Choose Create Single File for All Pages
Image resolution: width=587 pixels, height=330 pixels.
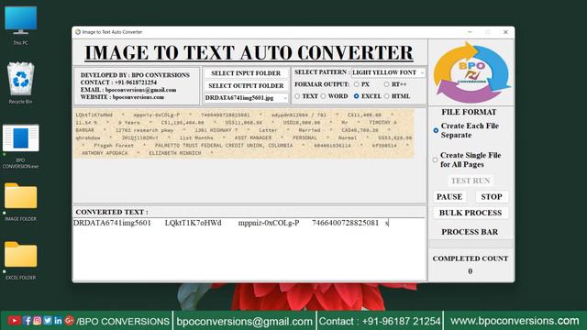[x=435, y=160]
